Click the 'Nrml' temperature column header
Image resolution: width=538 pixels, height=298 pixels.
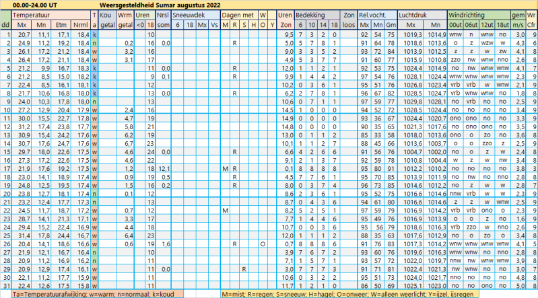(x=81, y=24)
